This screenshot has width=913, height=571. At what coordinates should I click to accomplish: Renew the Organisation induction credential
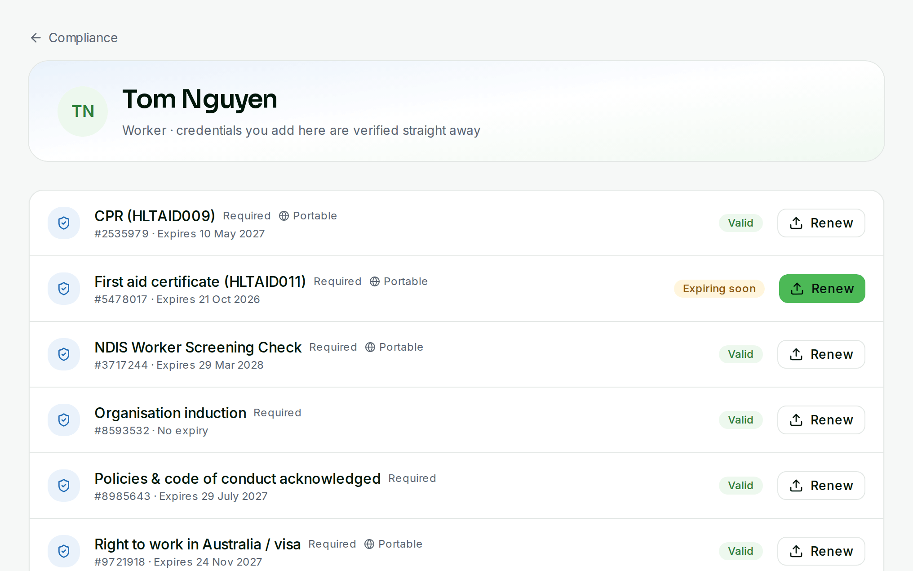pyautogui.click(x=821, y=420)
